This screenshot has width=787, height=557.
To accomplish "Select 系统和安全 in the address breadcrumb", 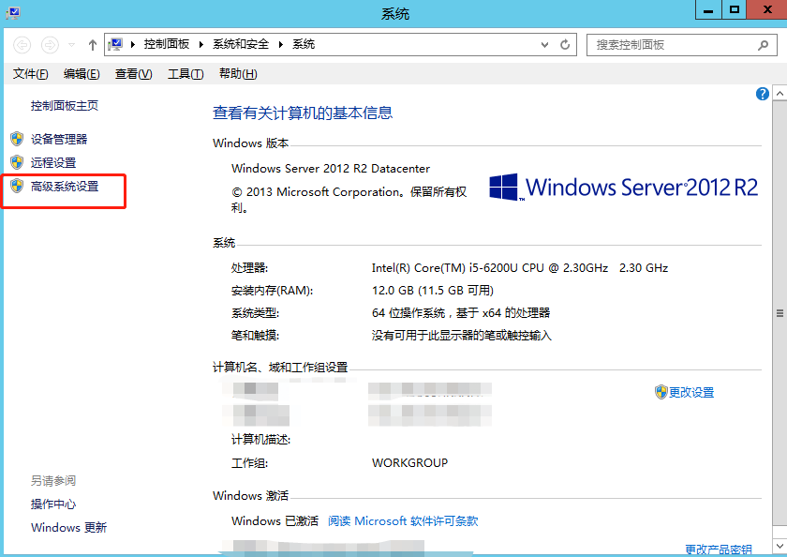I will [241, 44].
